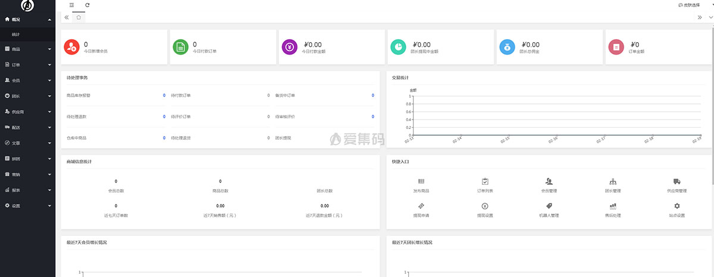The image size is (714, 277).
Task: Select the home tab icon
Action: click(79, 17)
